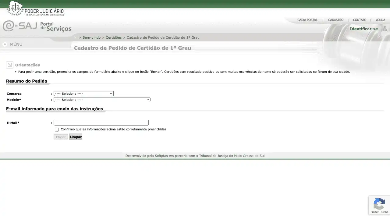Screen dimensions: 390x216
Task: Open reCAPTCHA Privacy link
Action: point(374,212)
